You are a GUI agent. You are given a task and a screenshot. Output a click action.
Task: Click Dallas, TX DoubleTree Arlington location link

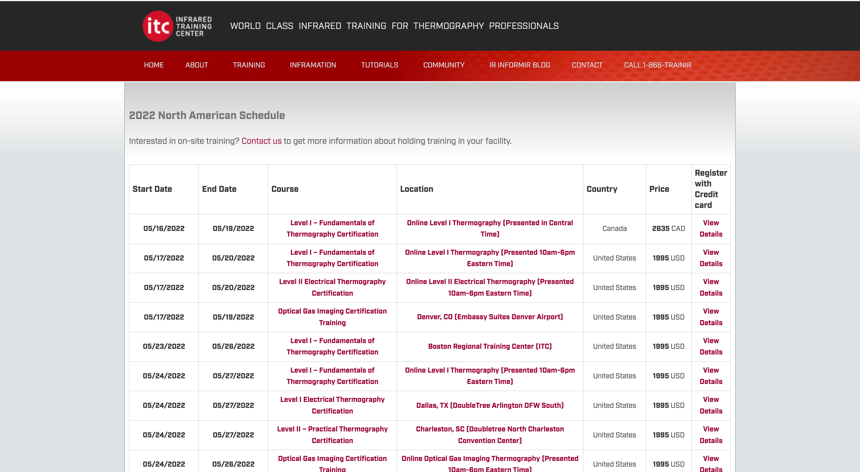(x=489, y=406)
